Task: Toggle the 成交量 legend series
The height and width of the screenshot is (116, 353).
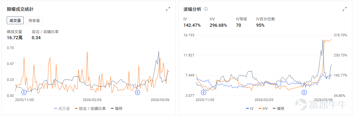Action: tap(62, 109)
